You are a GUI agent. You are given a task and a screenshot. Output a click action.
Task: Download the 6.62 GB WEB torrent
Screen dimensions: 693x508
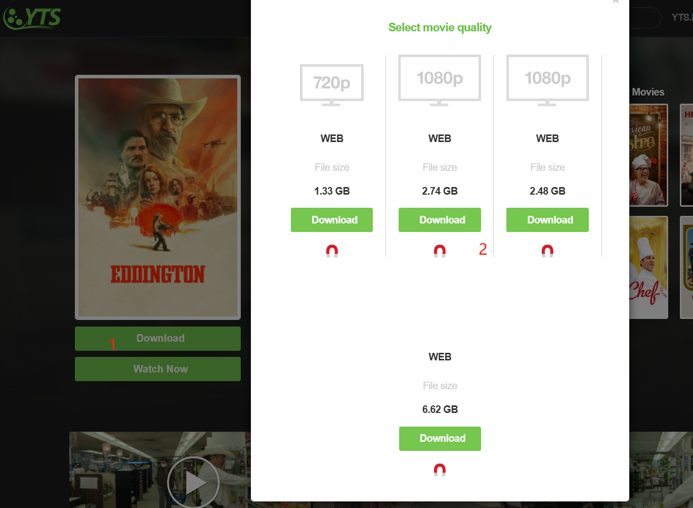(x=440, y=439)
